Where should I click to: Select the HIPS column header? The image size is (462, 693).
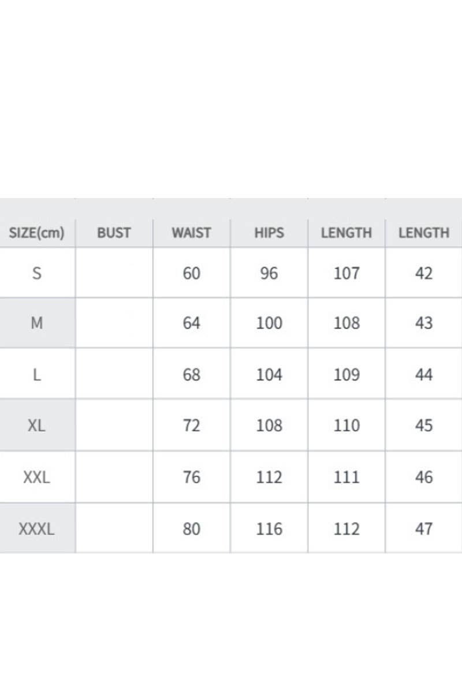(269, 233)
